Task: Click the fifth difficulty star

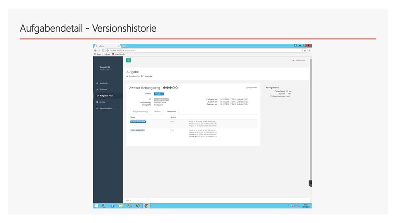Action: (176, 88)
